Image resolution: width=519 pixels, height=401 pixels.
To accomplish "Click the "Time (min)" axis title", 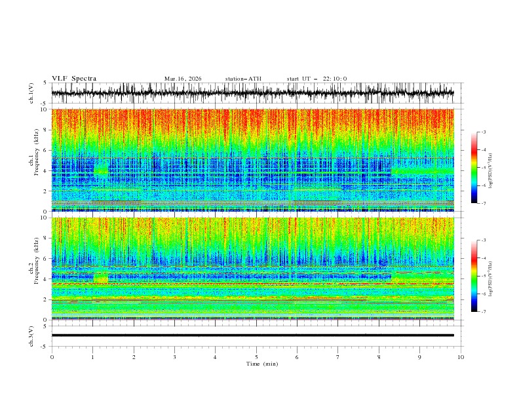I will [x=262, y=364].
